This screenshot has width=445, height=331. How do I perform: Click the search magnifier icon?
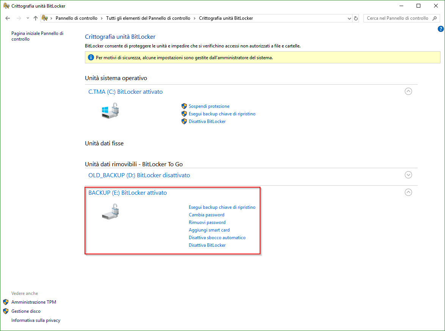point(434,18)
